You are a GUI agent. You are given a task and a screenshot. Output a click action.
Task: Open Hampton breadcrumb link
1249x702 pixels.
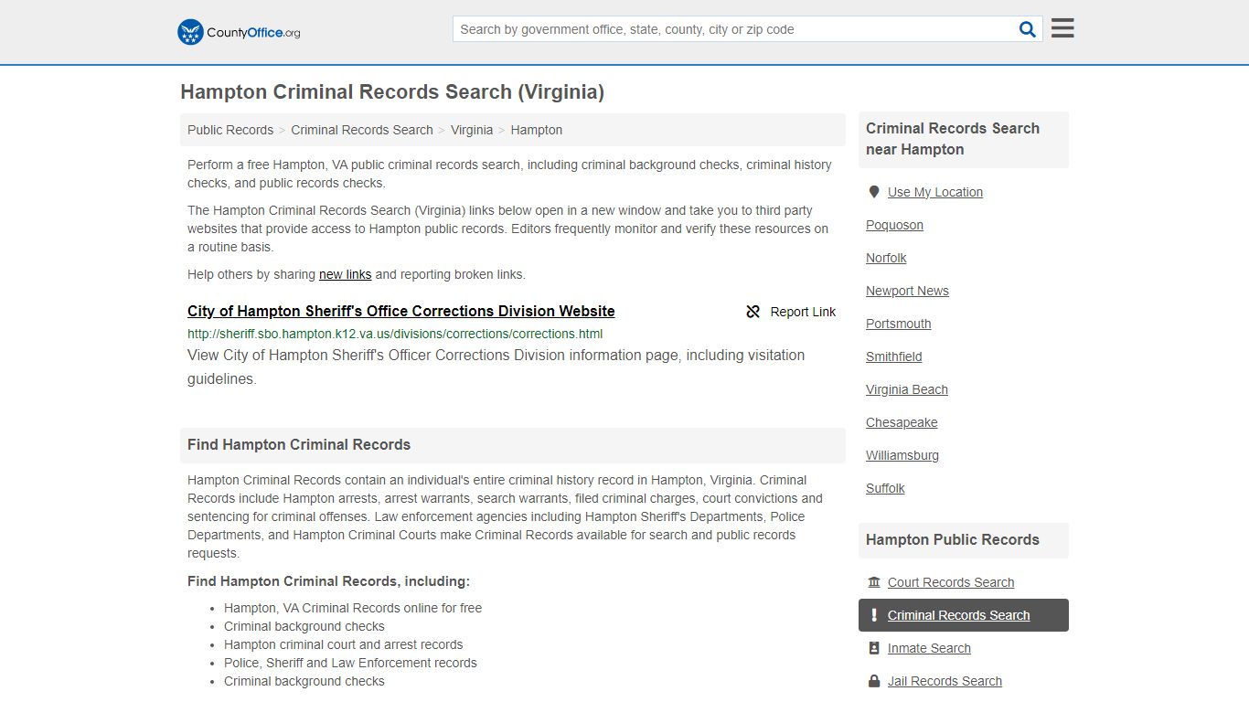point(537,130)
